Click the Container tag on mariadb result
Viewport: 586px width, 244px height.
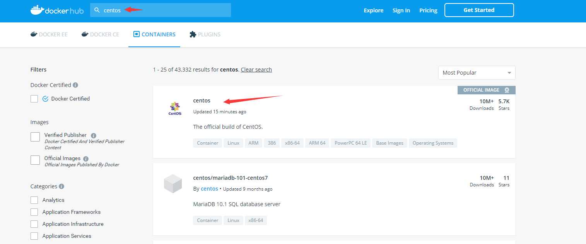[x=208, y=220]
